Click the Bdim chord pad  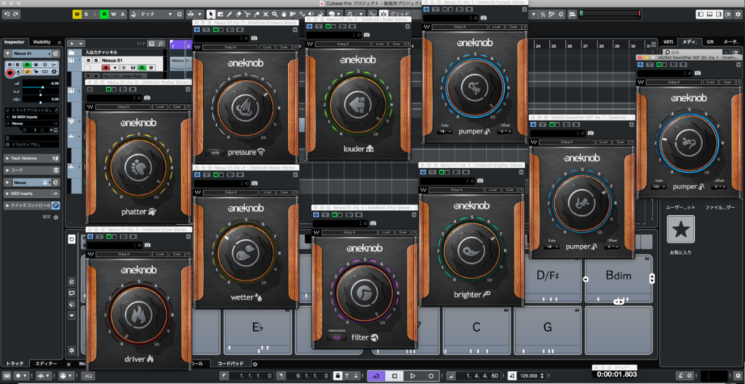[x=618, y=279]
